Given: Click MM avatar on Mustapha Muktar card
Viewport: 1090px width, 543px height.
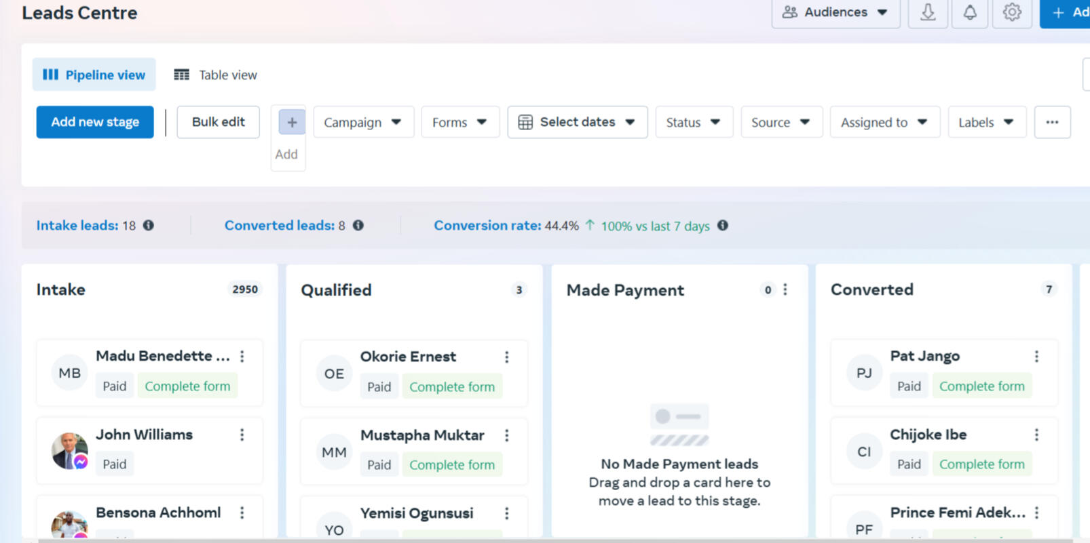Looking at the screenshot, I should point(334,452).
